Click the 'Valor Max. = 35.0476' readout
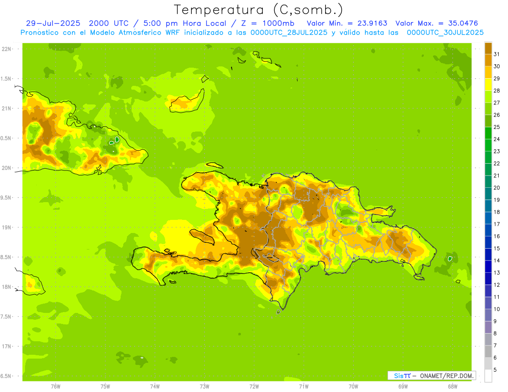Viewport: 508px width, 392px height. point(437,23)
